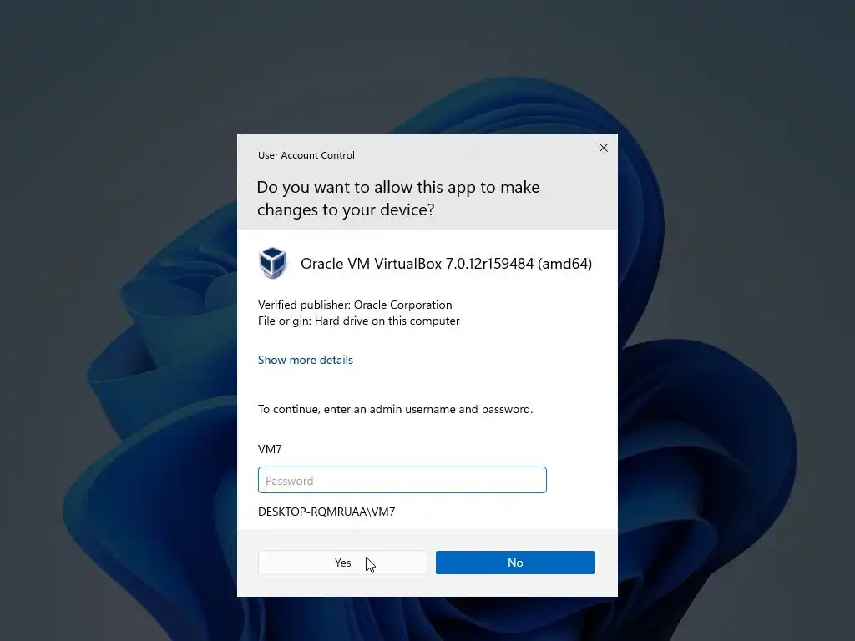
Task: Close the User Account Control dialog
Action: click(603, 148)
